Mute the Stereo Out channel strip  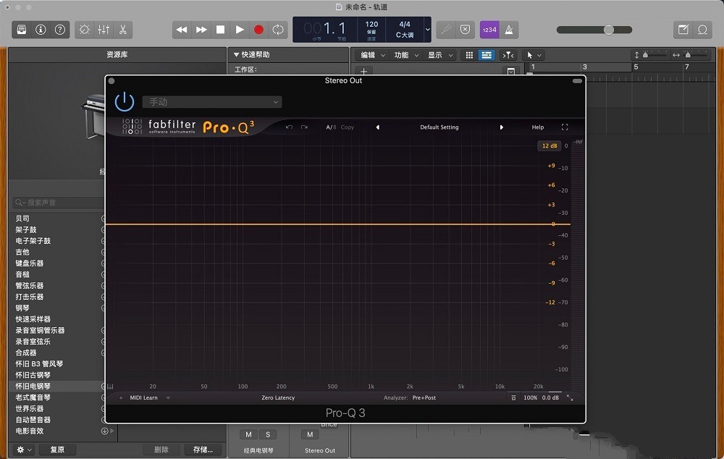[310, 434]
